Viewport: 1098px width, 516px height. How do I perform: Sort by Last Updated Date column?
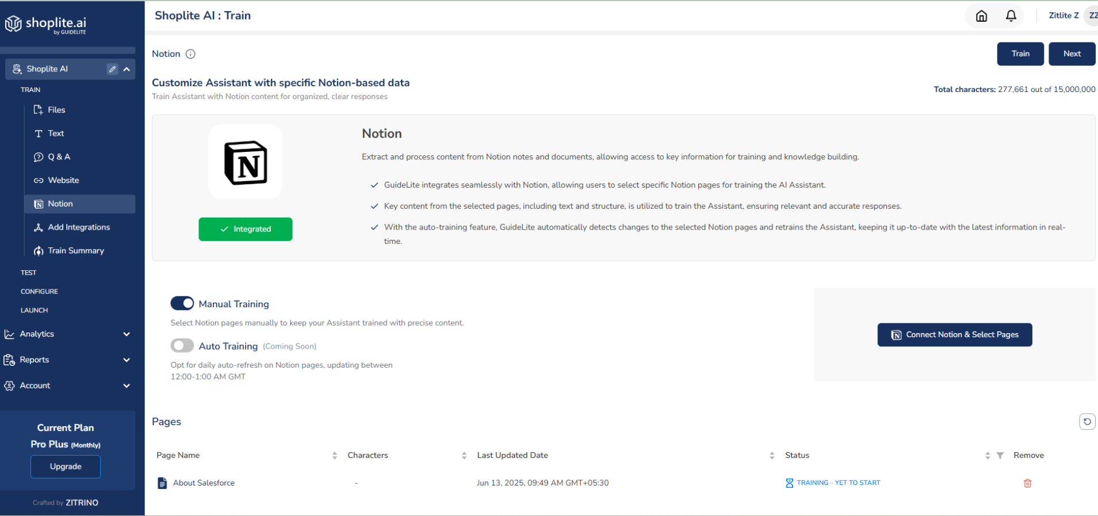click(x=772, y=456)
